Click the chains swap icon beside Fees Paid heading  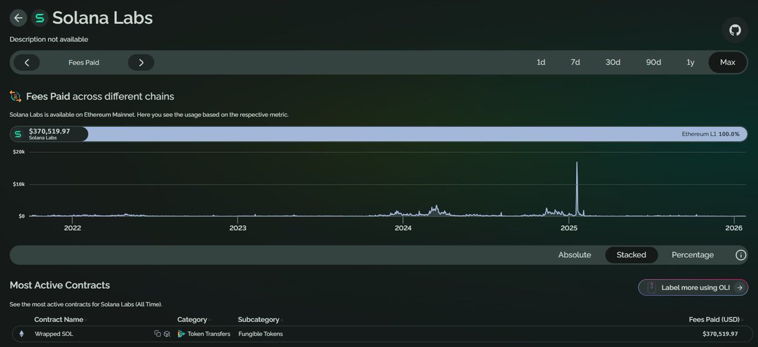tap(16, 97)
